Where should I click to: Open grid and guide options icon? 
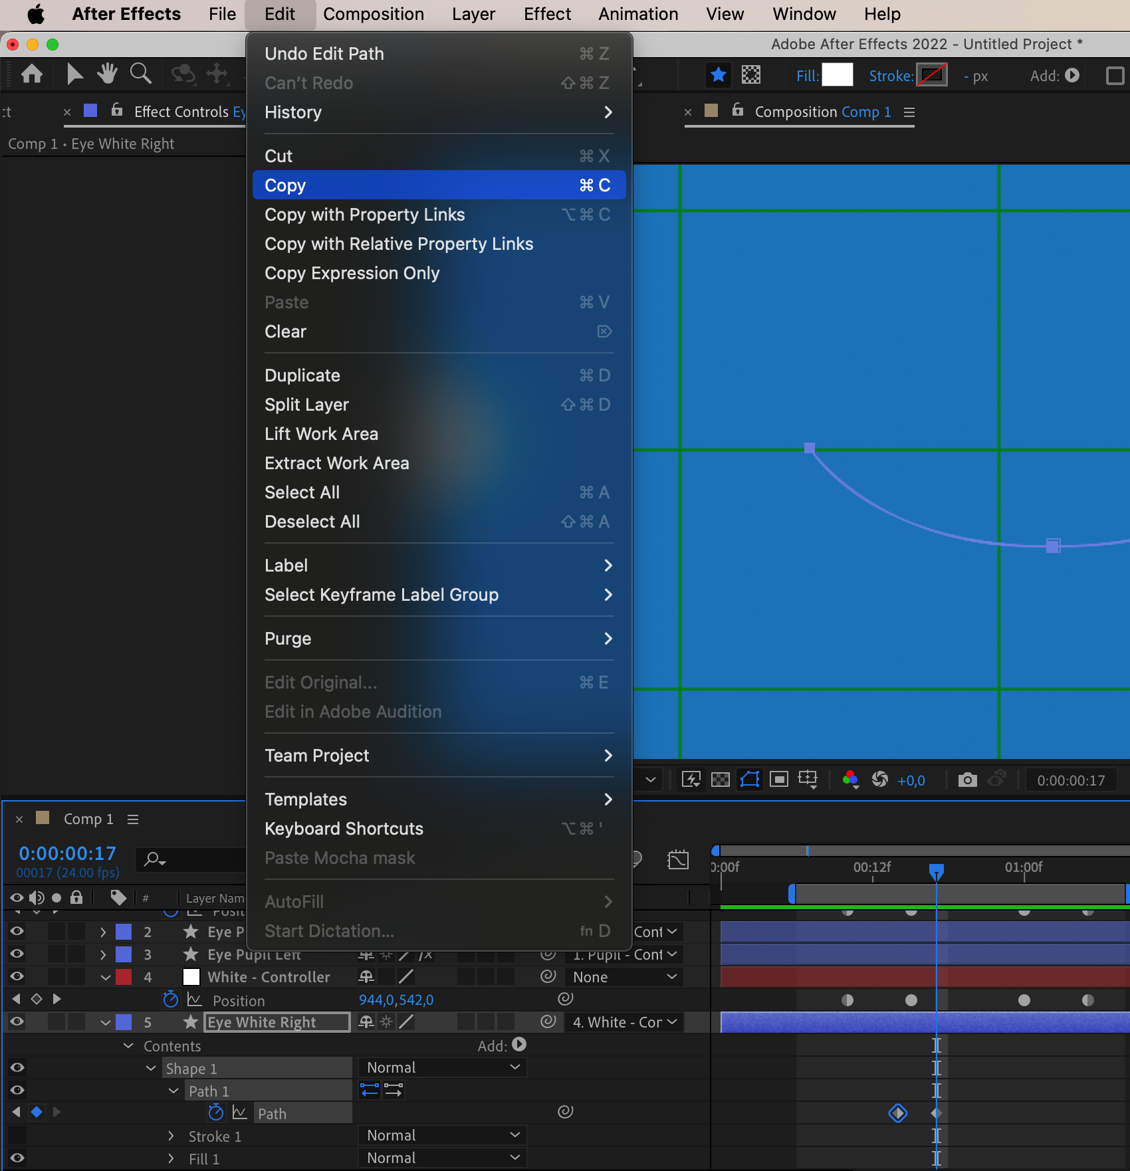coord(808,779)
